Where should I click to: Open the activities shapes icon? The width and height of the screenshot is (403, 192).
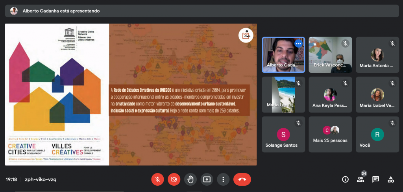[x=391, y=179]
